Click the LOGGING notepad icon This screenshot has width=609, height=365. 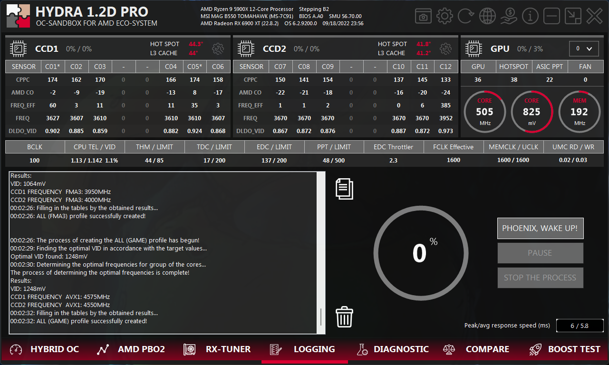coord(276,349)
